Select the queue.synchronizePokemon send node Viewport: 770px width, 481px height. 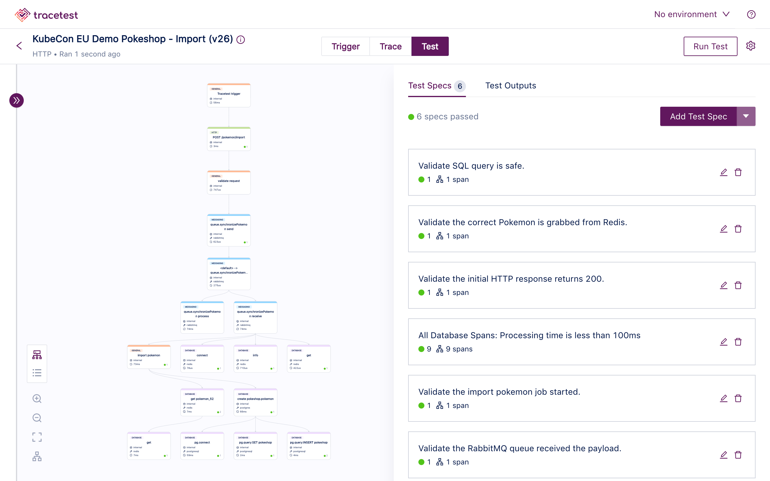229,230
